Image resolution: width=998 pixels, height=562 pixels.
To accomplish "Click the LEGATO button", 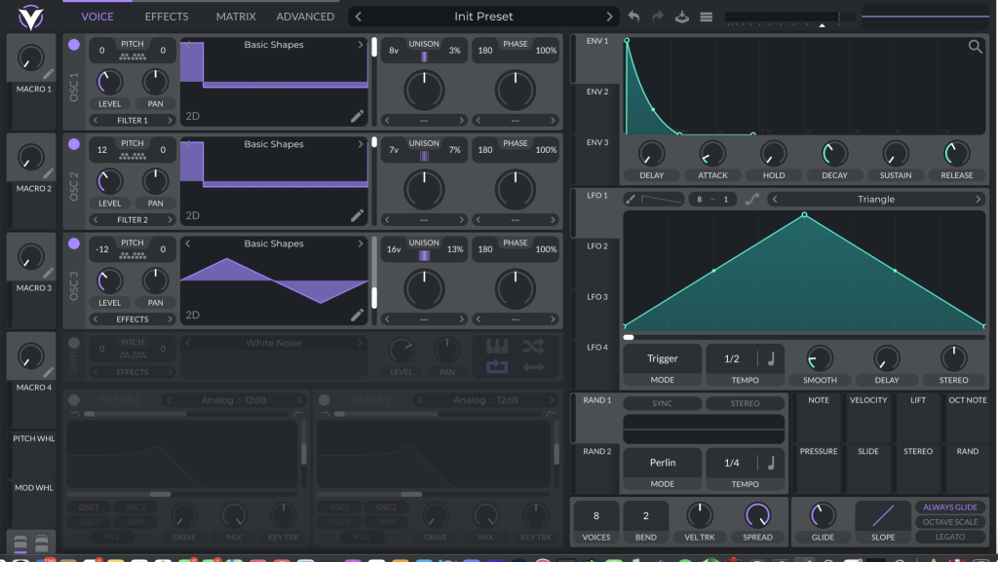I will (x=949, y=537).
